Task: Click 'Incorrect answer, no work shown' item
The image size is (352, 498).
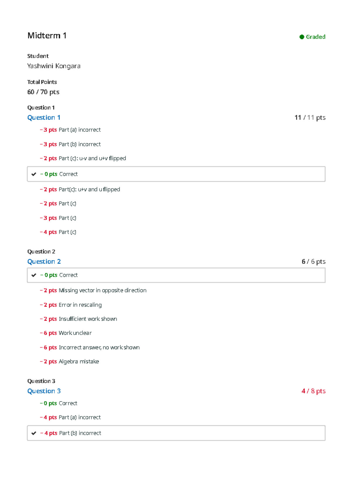Action: [90, 348]
